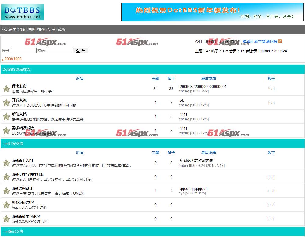Click star icon beside 帮助文档 forum
This screenshot has width=305, height=237.
[6, 117]
